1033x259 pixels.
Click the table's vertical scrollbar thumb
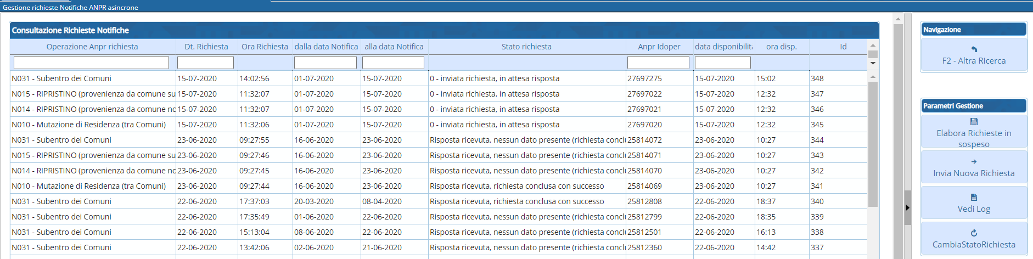pos(873,143)
